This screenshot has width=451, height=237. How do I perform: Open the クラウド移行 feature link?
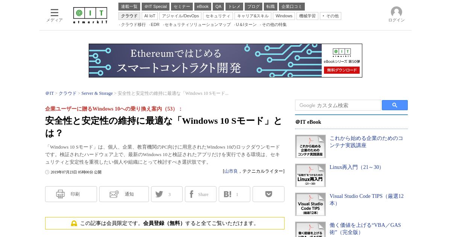coord(133,25)
